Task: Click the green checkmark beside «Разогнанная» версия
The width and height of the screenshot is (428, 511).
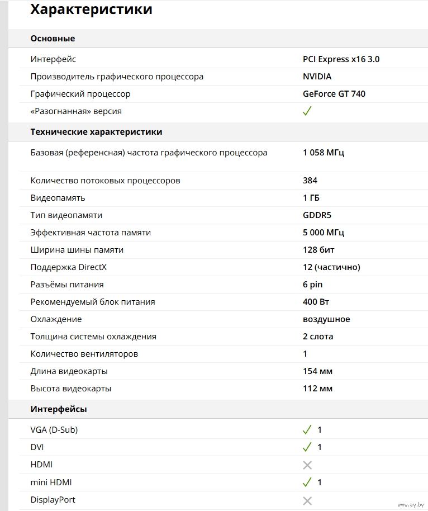Action: (307, 111)
